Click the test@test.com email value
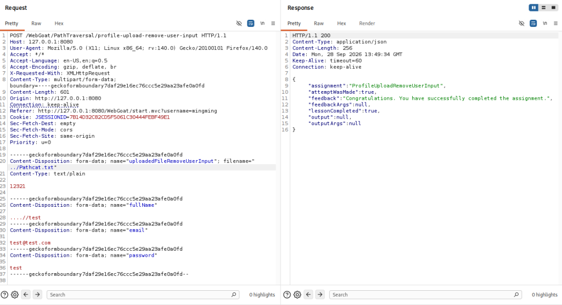This screenshot has width=562, height=305. pyautogui.click(x=30, y=242)
